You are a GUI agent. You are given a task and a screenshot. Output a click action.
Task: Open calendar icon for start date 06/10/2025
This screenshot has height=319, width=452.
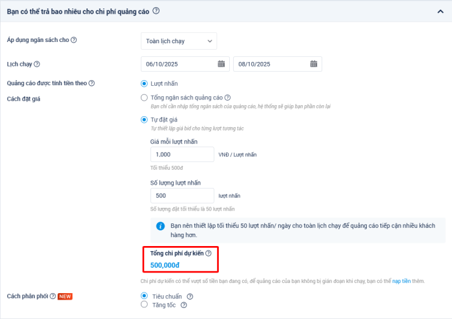click(221, 64)
